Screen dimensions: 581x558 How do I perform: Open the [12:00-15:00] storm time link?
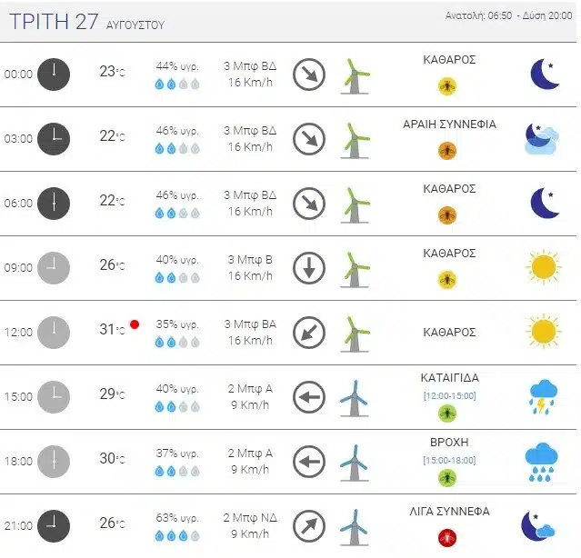tap(449, 396)
